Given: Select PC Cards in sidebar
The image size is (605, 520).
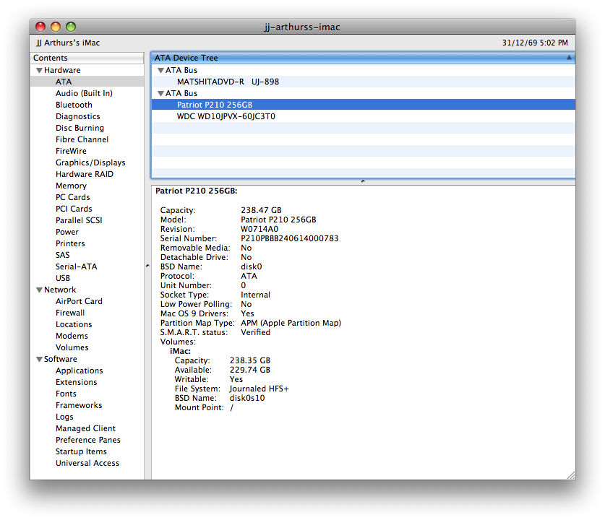Looking at the screenshot, I should coord(72,197).
